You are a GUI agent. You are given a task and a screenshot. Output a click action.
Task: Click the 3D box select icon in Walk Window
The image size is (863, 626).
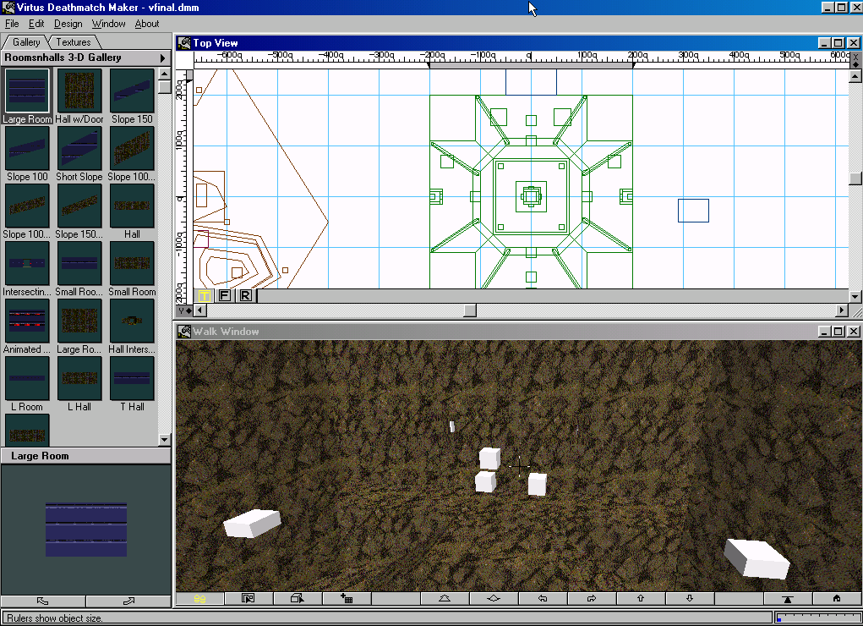click(x=298, y=598)
